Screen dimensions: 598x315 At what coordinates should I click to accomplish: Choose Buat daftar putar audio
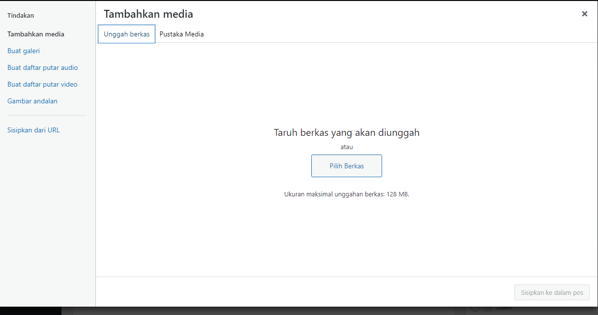point(42,67)
